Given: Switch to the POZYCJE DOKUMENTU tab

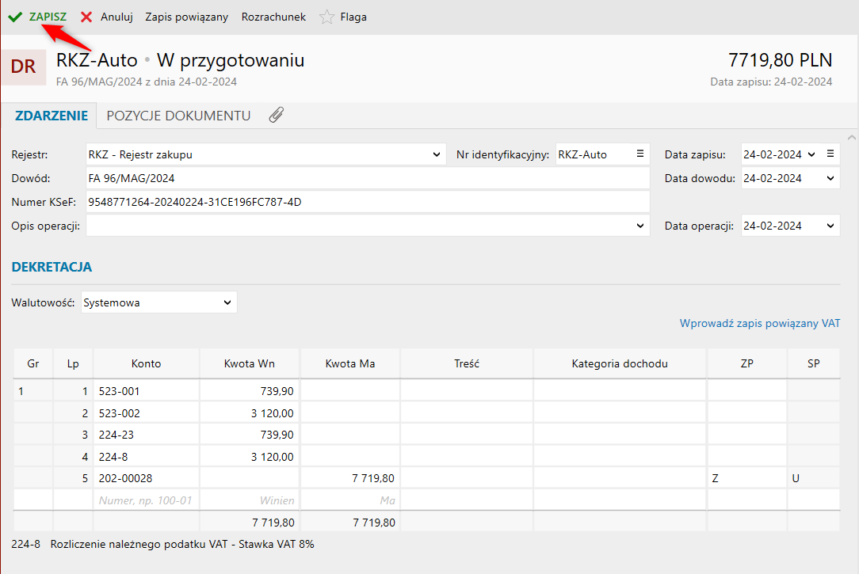Looking at the screenshot, I should click(178, 116).
